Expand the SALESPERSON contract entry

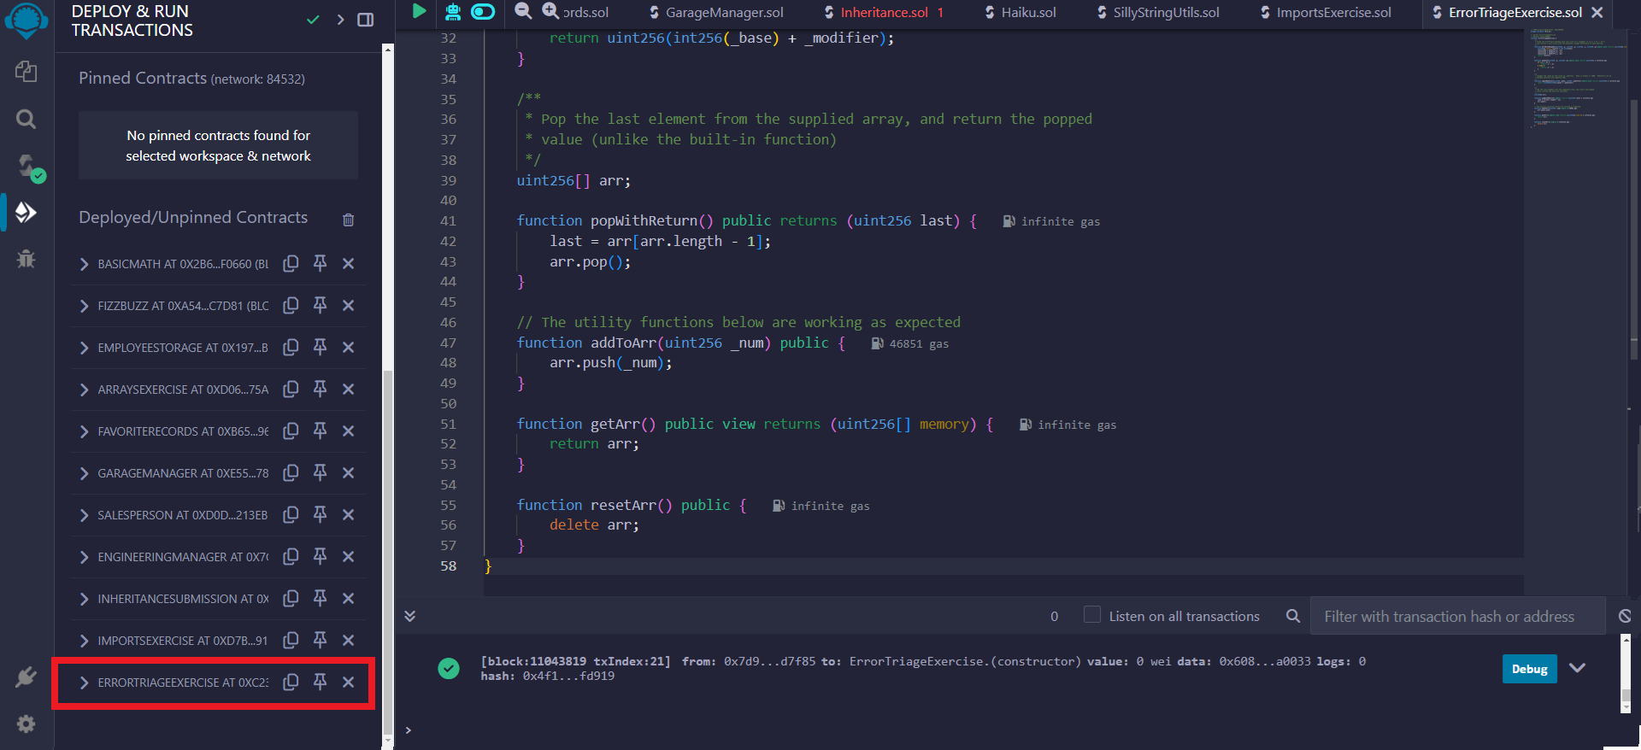(x=84, y=515)
